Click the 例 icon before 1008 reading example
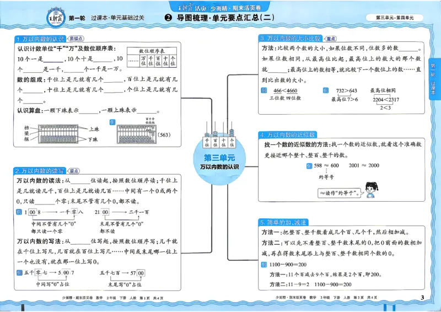This screenshot has width=441, height=312. tap(19, 212)
